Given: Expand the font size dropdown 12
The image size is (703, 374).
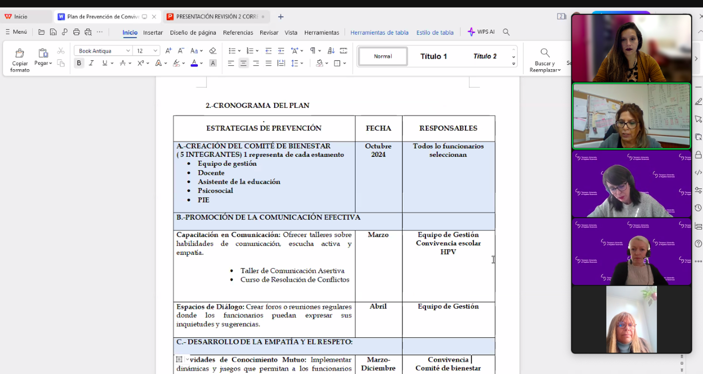Looking at the screenshot, I should click(156, 51).
